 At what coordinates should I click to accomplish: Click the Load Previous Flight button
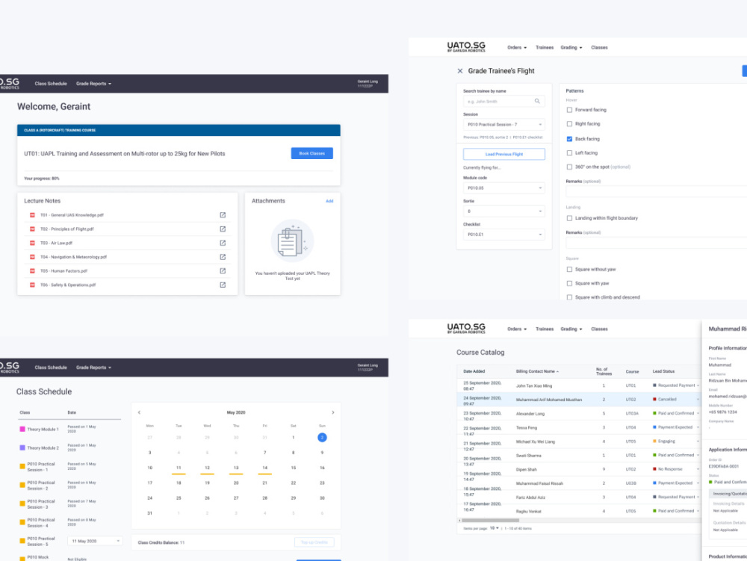click(504, 155)
